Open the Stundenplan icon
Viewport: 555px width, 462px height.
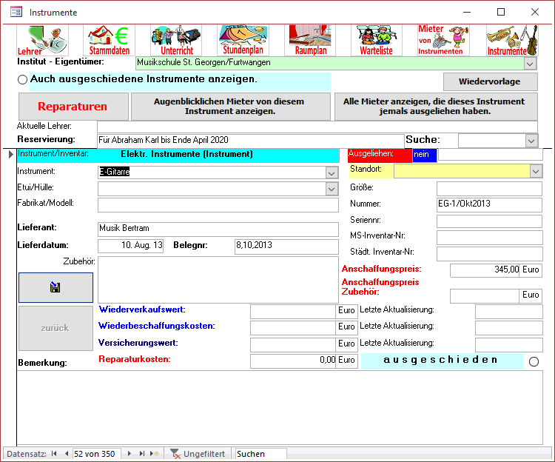[x=243, y=41]
